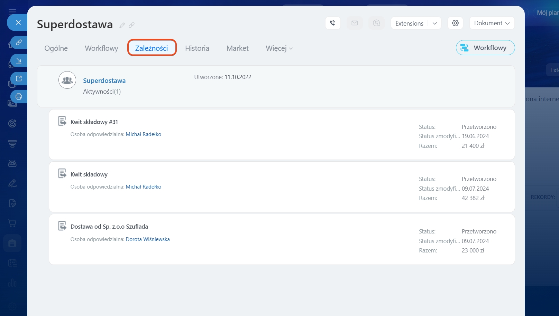This screenshot has width=559, height=316.
Task: Click the printer icon on the side panel
Action: pos(19,97)
